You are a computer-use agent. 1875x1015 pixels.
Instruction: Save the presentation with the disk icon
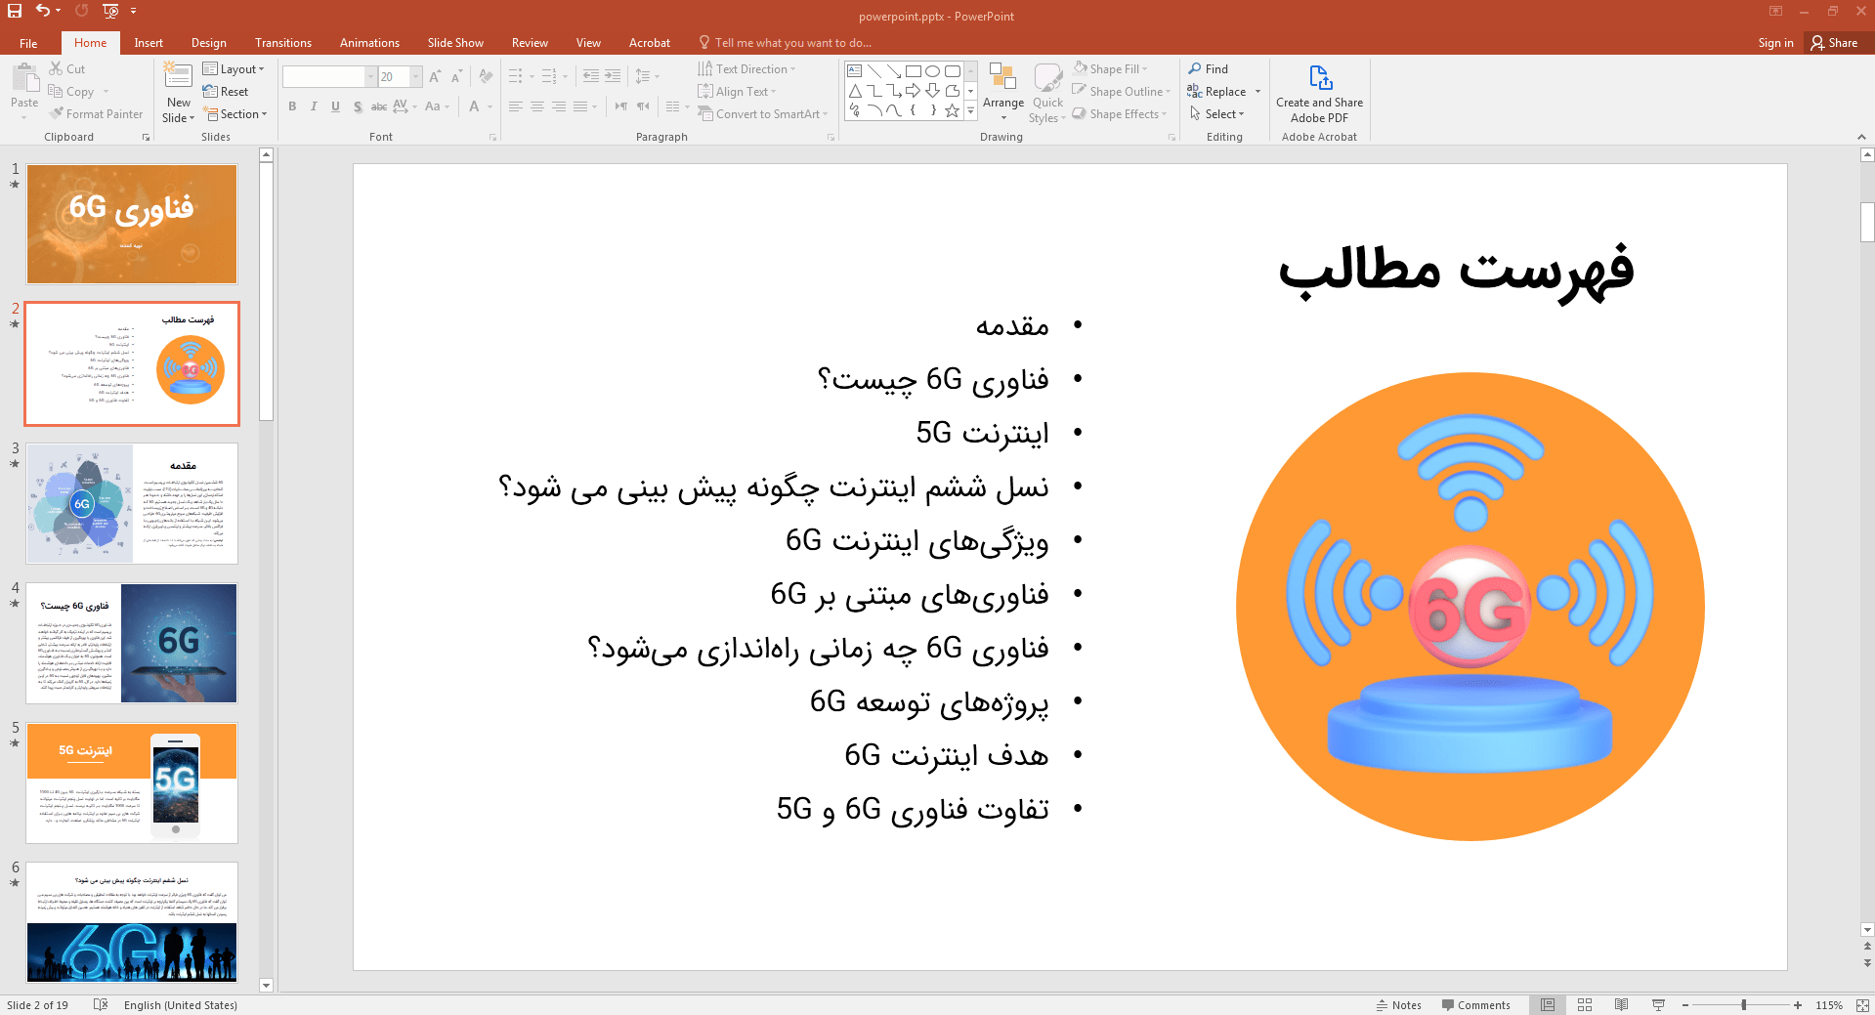coord(15,11)
